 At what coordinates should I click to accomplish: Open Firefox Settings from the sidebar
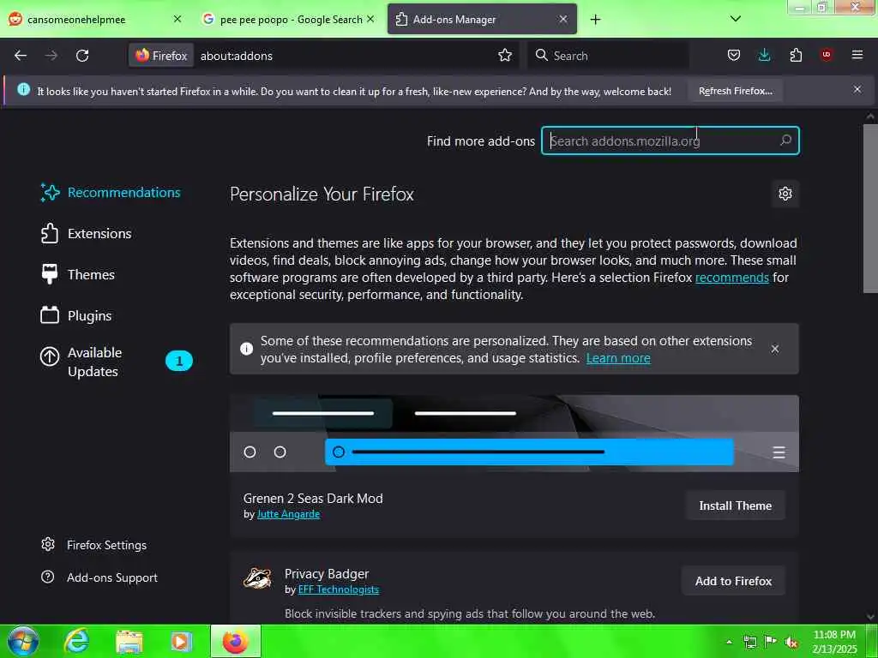coord(94,545)
